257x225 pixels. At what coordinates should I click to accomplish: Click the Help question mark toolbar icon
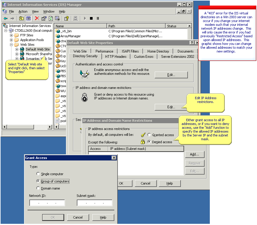66,18
